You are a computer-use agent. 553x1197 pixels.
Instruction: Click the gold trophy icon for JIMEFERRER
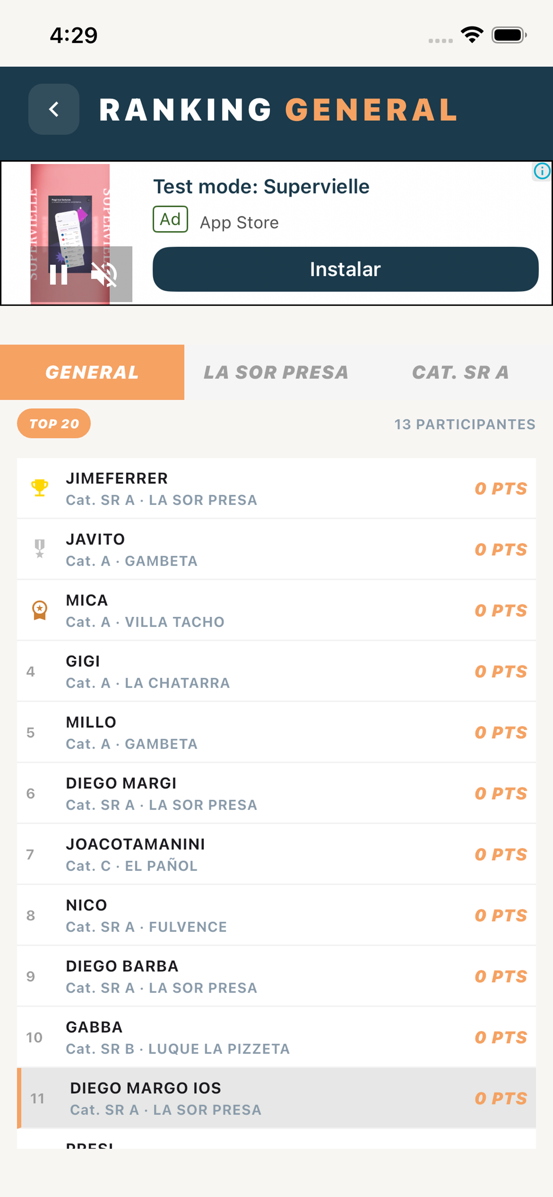40,488
